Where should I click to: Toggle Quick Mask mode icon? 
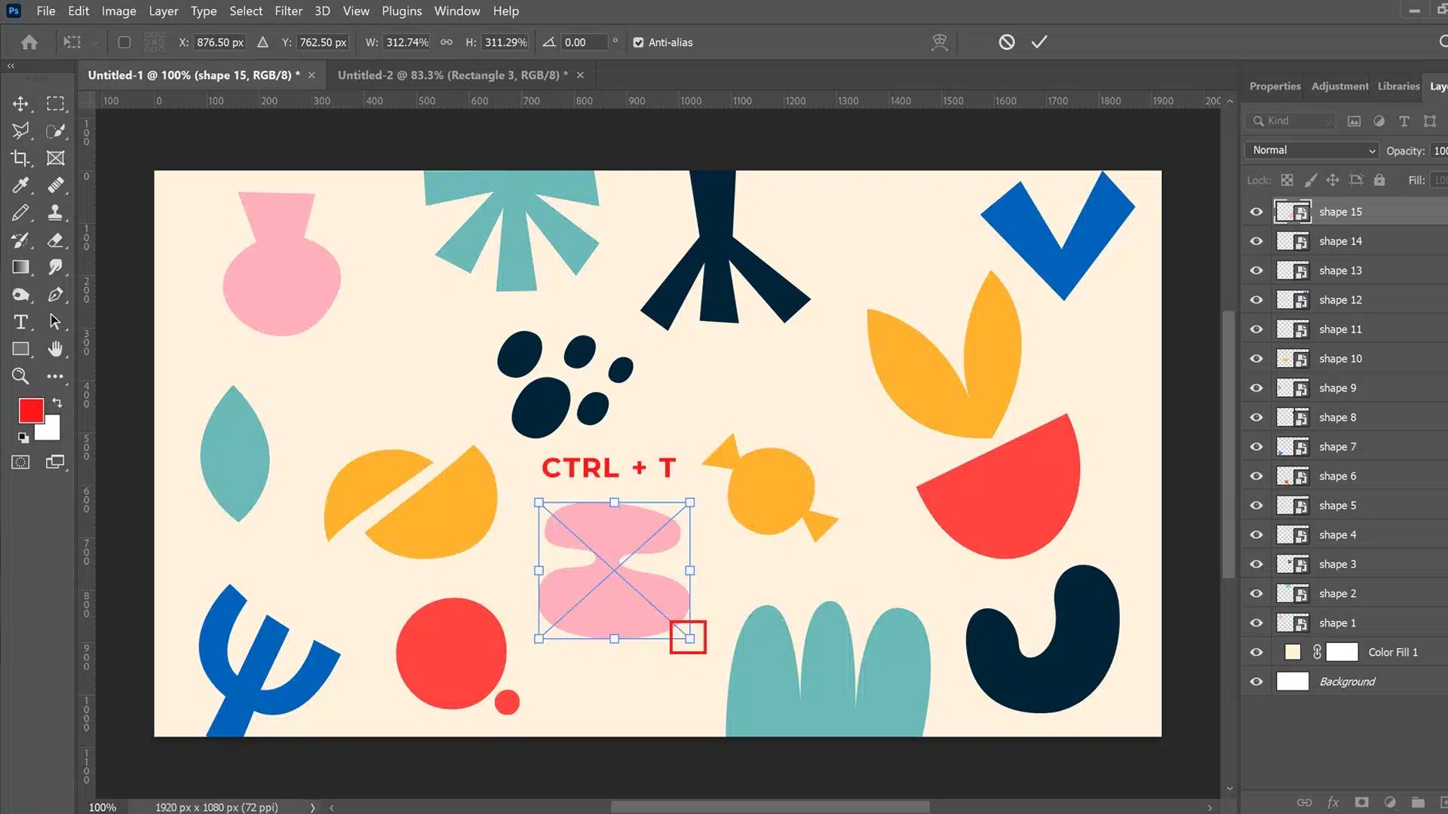[20, 462]
